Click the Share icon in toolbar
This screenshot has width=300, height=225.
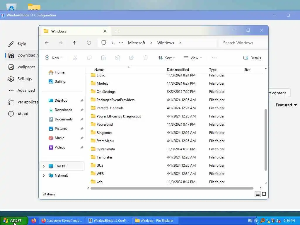[132, 58]
